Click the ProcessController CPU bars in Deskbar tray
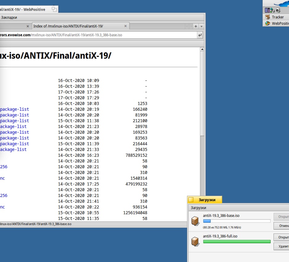Image resolution: width=289 pixels, height=262 pixels. (267, 10)
